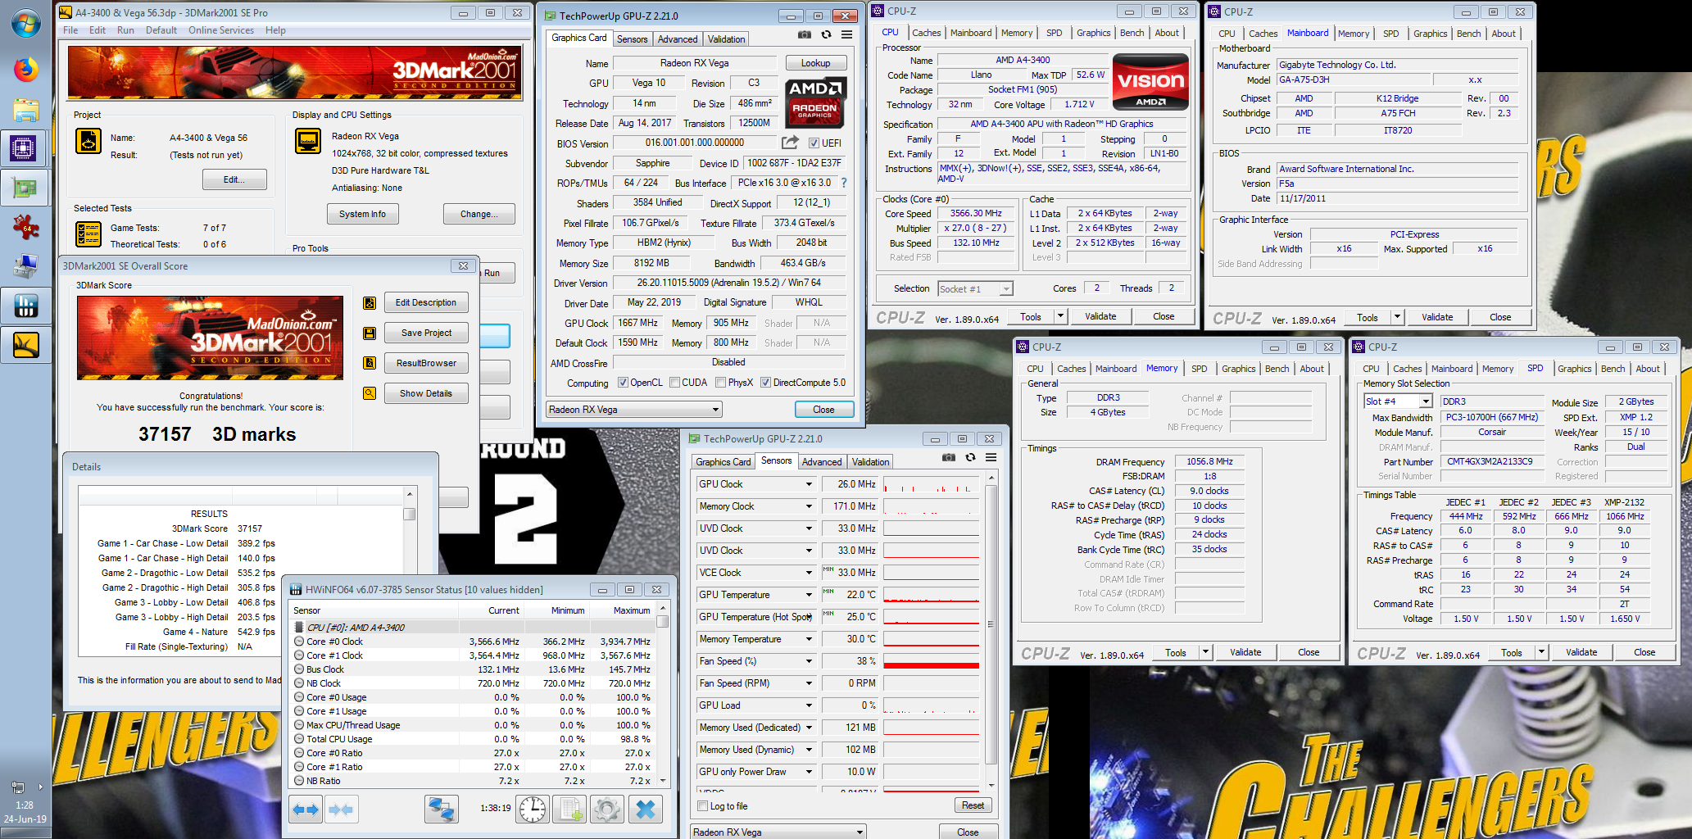The image size is (1692, 839).
Task: Click the Lookup button in GPU-Z
Action: pyautogui.click(x=815, y=63)
